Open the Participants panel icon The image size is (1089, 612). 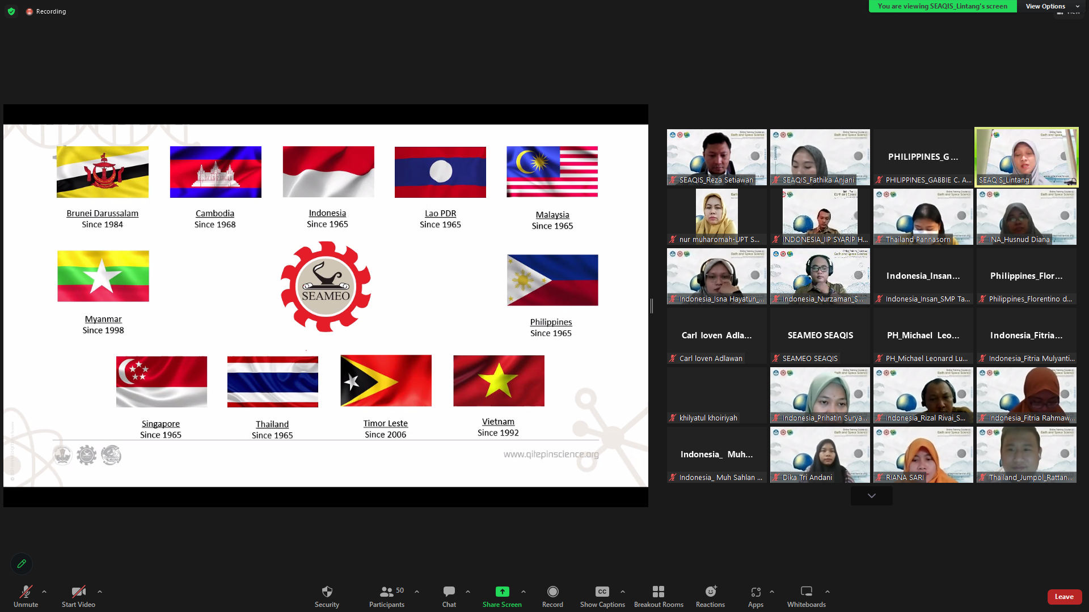click(387, 592)
